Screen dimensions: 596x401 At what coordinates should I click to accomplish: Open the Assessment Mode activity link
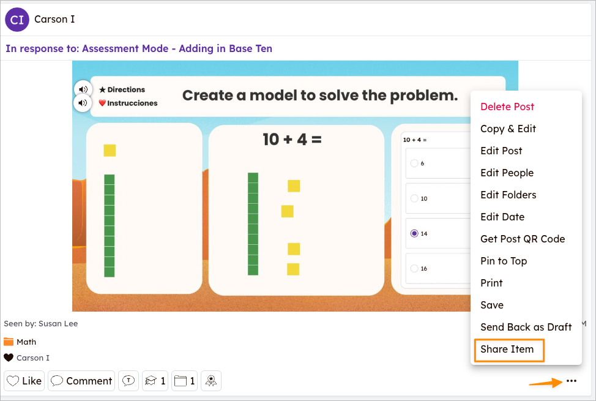(x=138, y=48)
